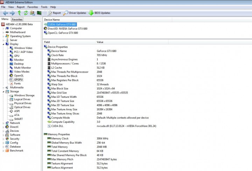Viewport: 252px width, 171px height.
Task: Open the Report menu
Action: click(x=21, y=7)
